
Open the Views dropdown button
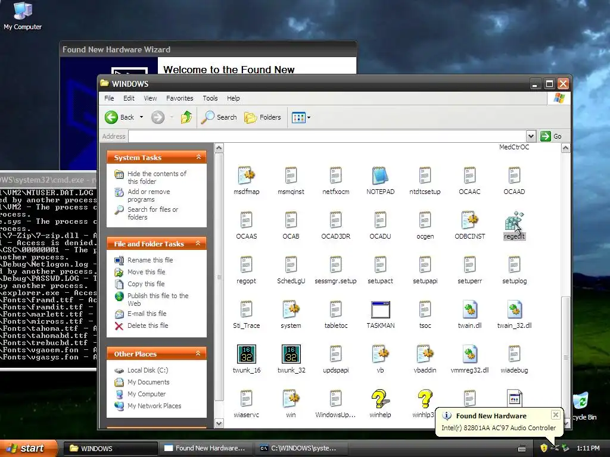301,117
